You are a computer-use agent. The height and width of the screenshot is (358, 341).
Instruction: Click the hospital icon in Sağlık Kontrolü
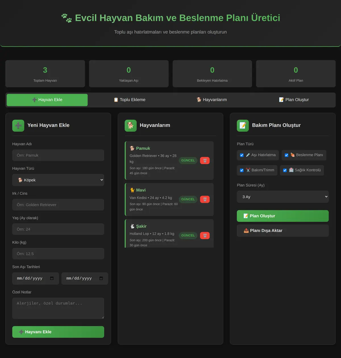(x=291, y=170)
